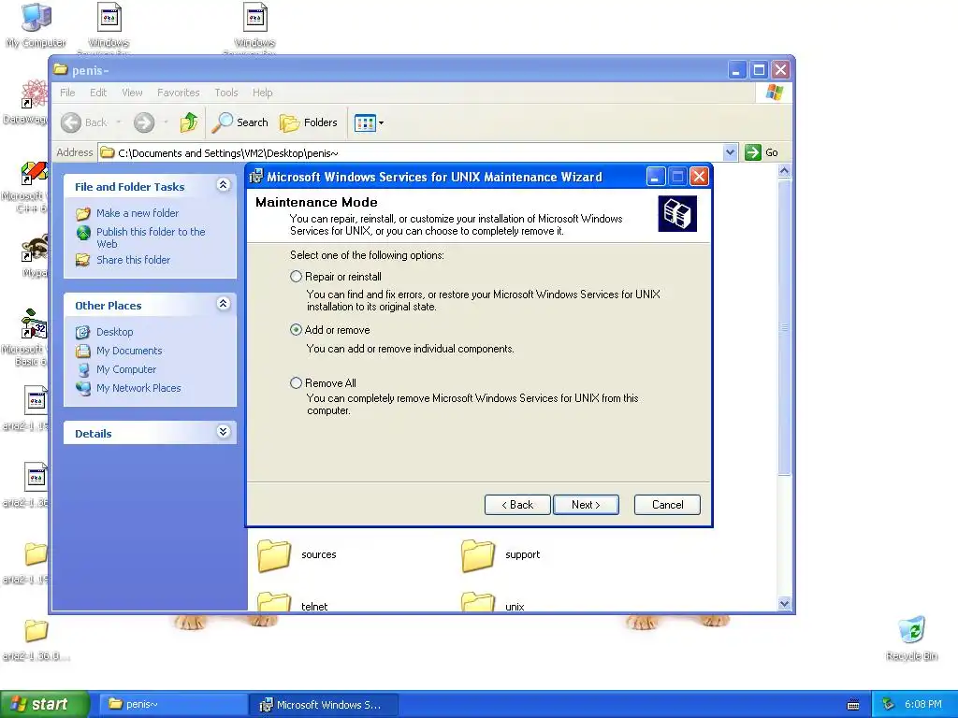Open the Views dropdown arrow

pyautogui.click(x=382, y=122)
